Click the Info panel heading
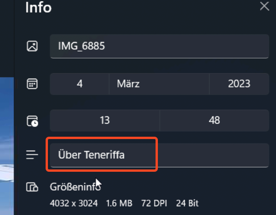This screenshot has height=215, width=276. click(x=38, y=7)
